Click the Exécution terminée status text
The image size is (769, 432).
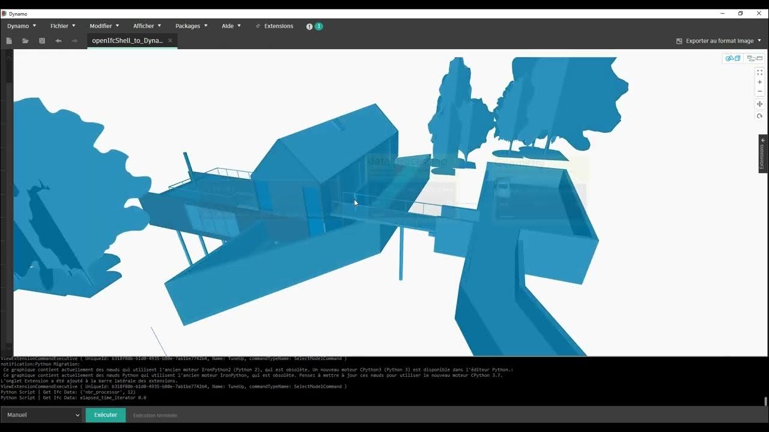point(155,415)
